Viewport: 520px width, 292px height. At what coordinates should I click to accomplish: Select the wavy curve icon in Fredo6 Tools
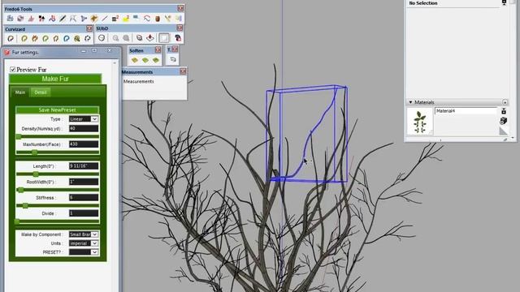click(x=147, y=19)
